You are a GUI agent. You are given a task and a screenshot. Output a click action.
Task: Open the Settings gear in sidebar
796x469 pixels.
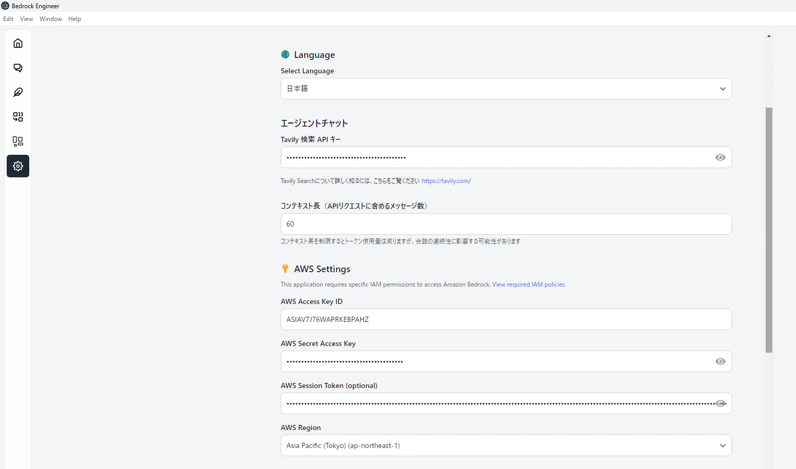[18, 166]
